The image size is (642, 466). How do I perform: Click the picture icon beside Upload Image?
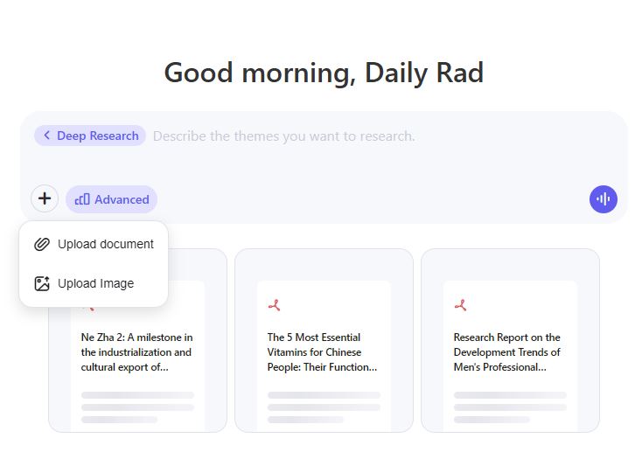click(41, 283)
